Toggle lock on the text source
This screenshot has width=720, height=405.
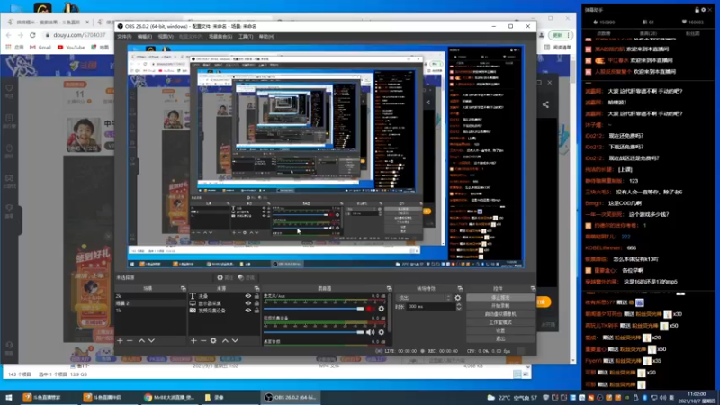click(x=256, y=296)
